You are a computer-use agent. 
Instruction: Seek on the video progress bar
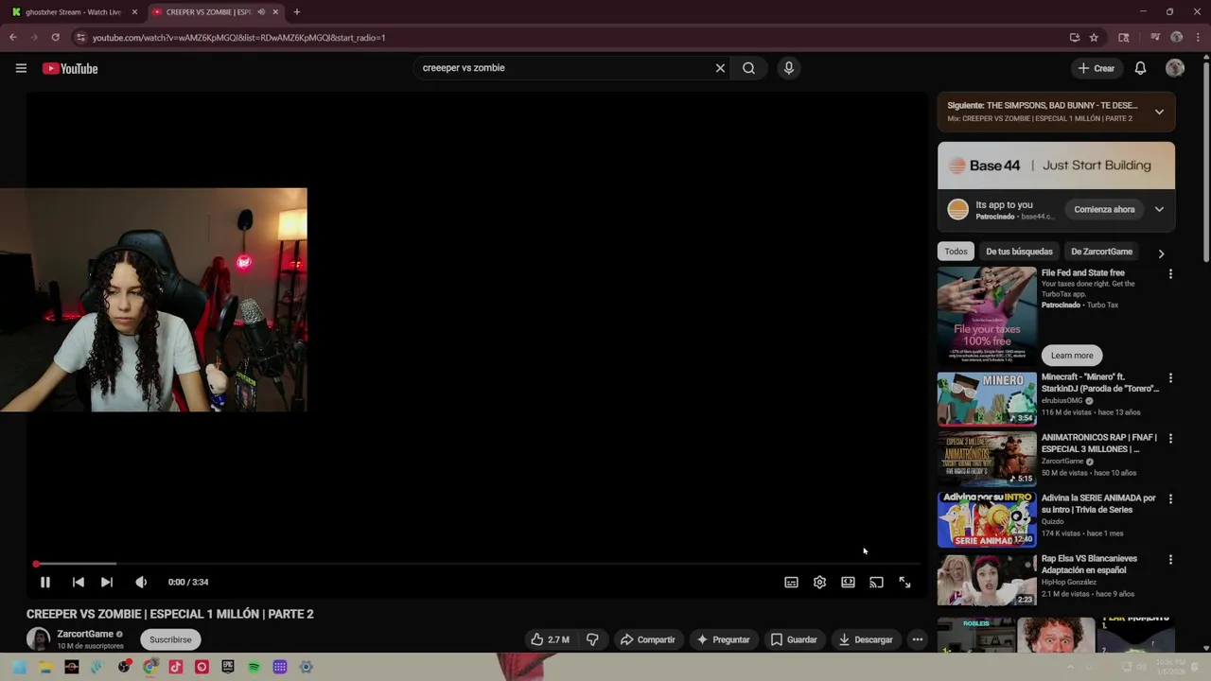click(477, 564)
